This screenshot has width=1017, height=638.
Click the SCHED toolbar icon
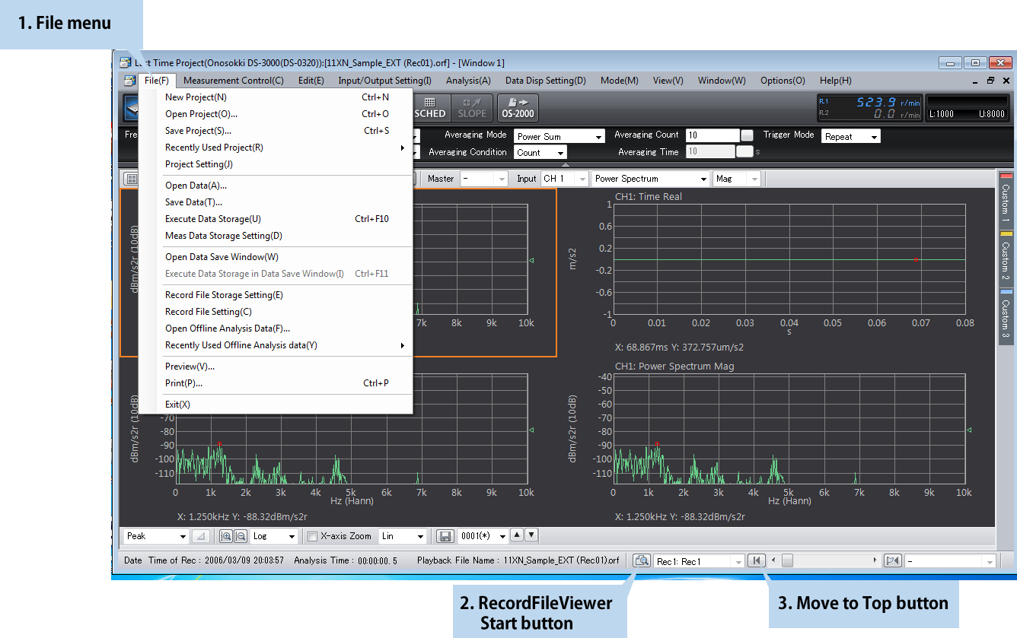pos(430,108)
